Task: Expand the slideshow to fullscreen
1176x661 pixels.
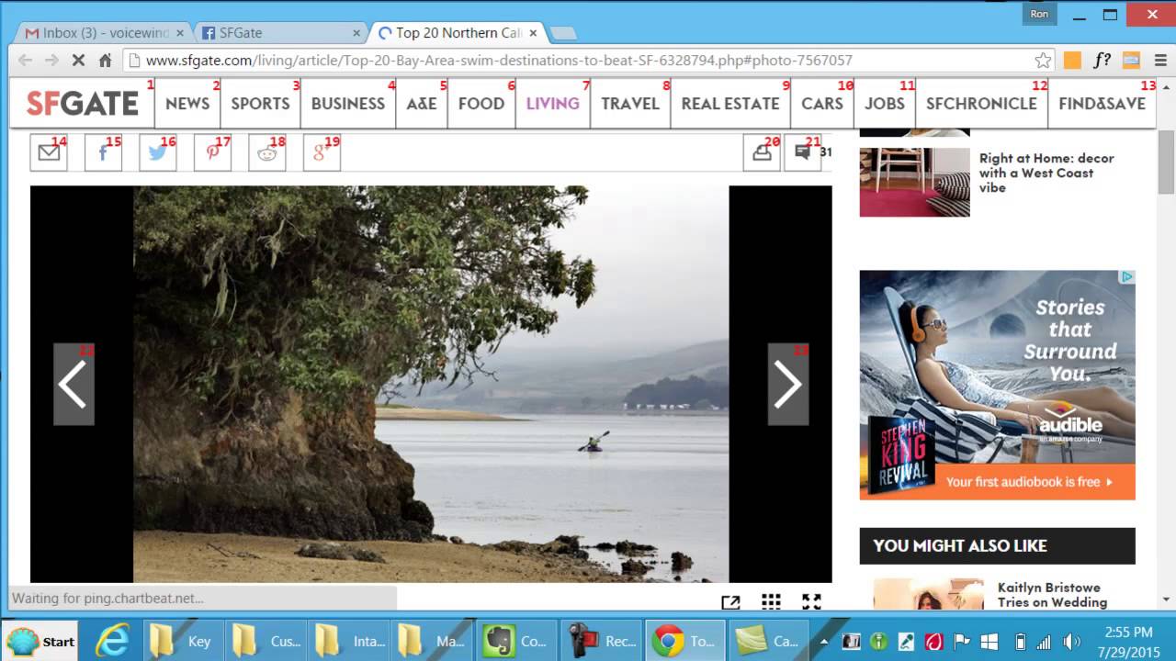Action: (811, 601)
